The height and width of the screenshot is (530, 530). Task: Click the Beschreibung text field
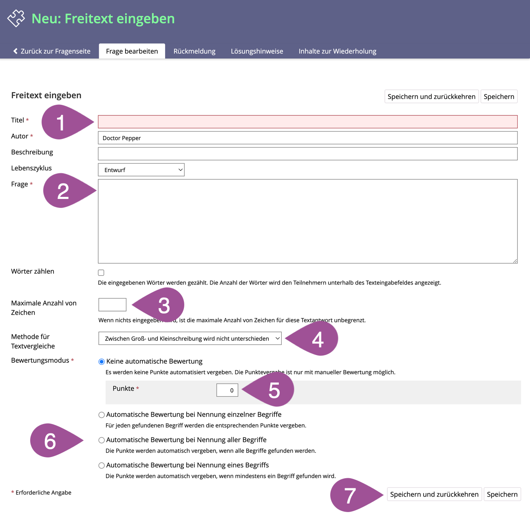coord(307,154)
